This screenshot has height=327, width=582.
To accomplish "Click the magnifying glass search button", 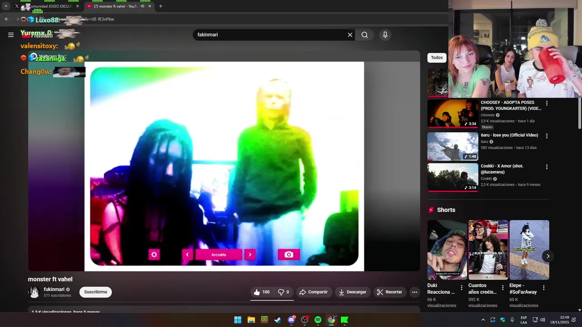I will coord(365,35).
